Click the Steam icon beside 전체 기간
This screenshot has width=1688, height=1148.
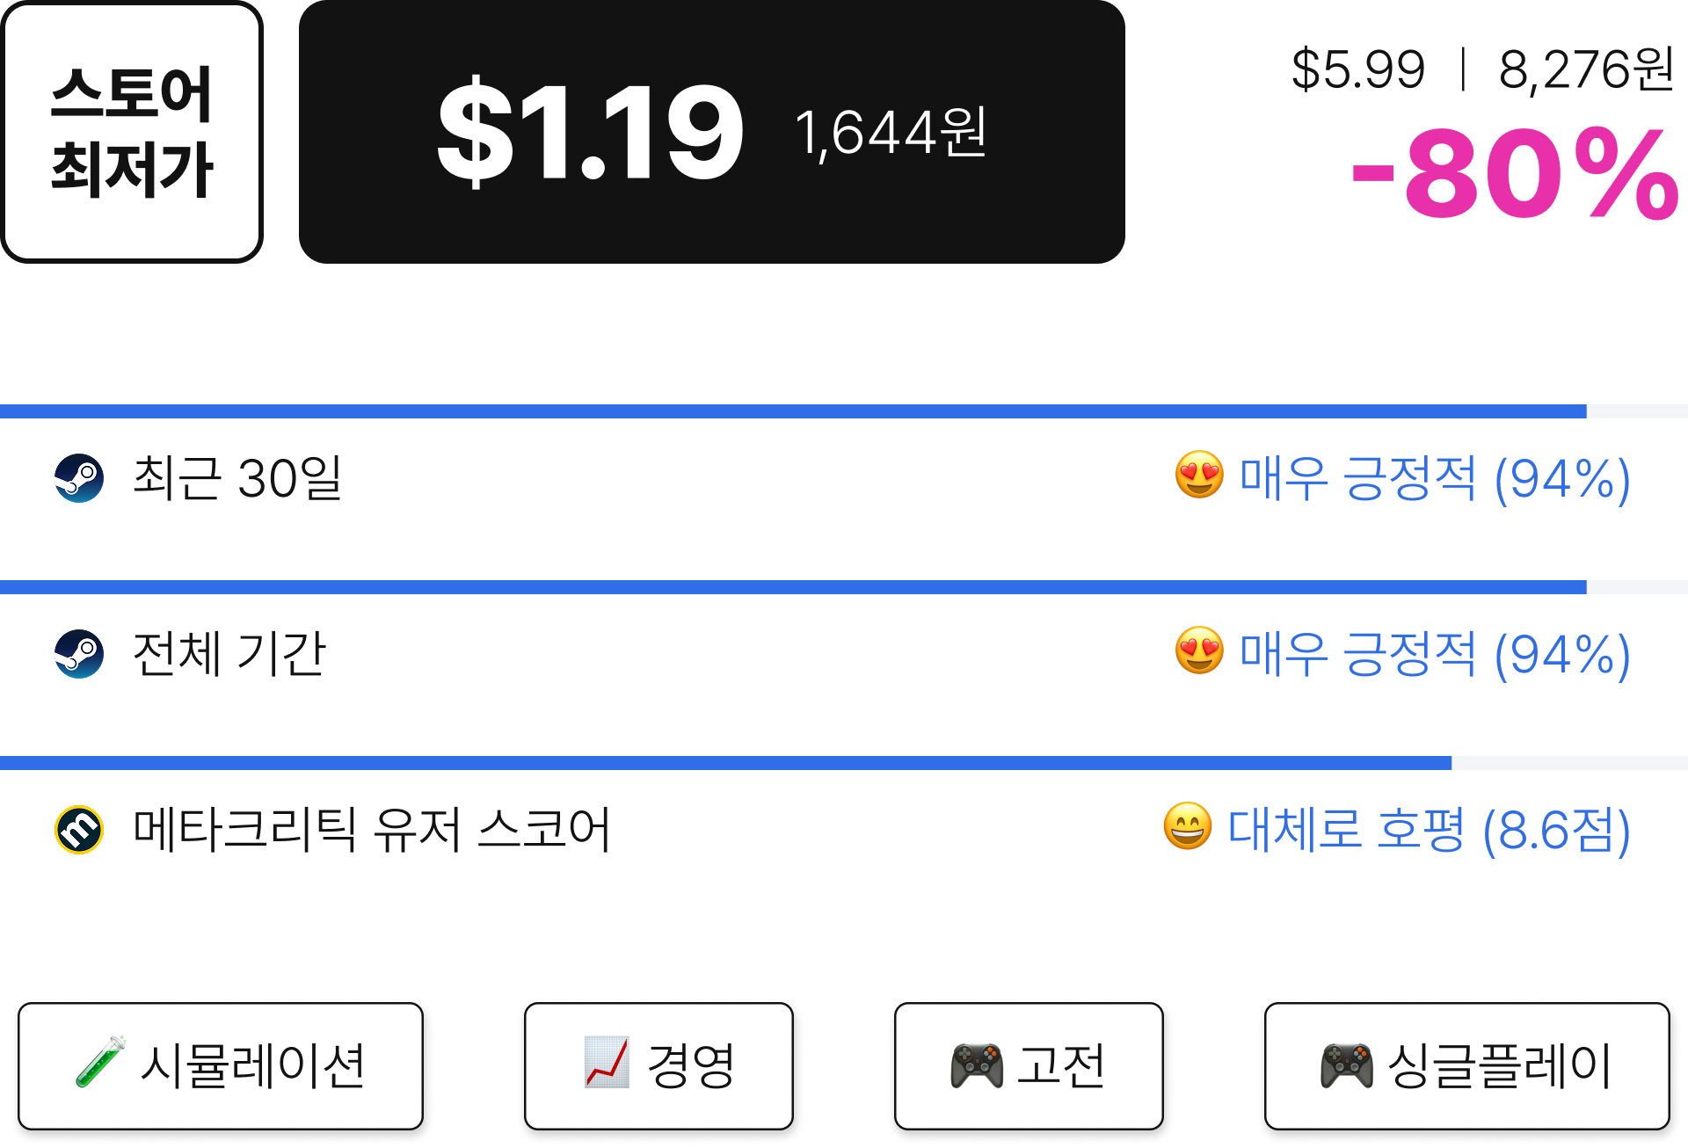(x=79, y=654)
